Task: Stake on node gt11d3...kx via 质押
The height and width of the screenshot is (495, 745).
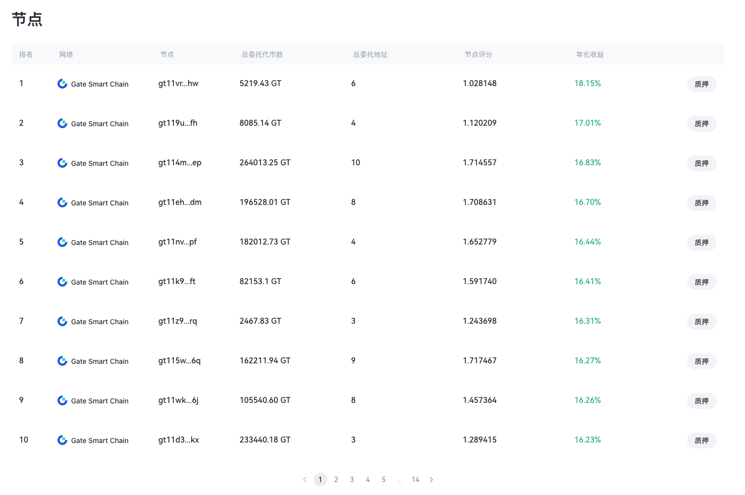Action: pyautogui.click(x=701, y=441)
